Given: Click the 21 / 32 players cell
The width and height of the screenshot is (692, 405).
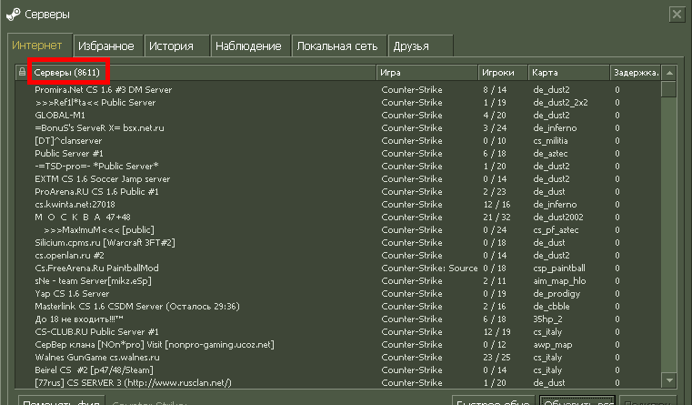Looking at the screenshot, I should (x=496, y=218).
